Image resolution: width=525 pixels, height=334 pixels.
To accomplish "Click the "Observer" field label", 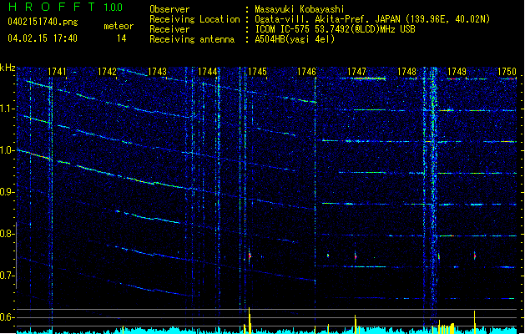I will click(169, 9).
